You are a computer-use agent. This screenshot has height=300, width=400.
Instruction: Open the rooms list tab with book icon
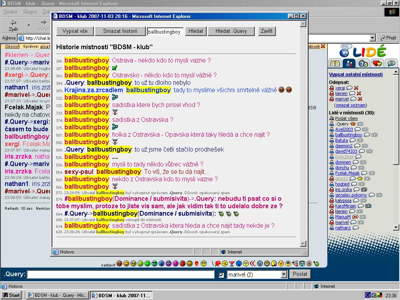point(335,63)
